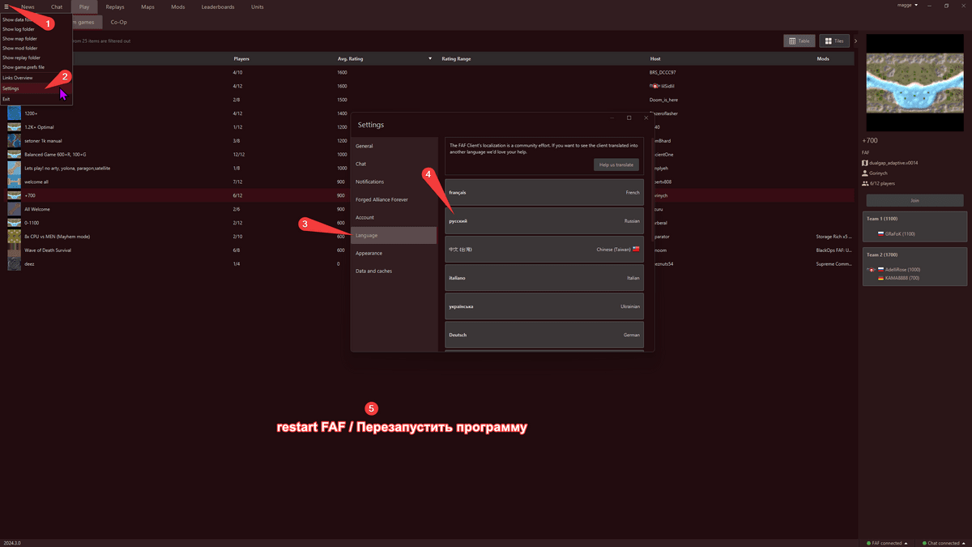Collapse game details side panel chevron
This screenshot has width=972, height=547.
click(x=855, y=41)
